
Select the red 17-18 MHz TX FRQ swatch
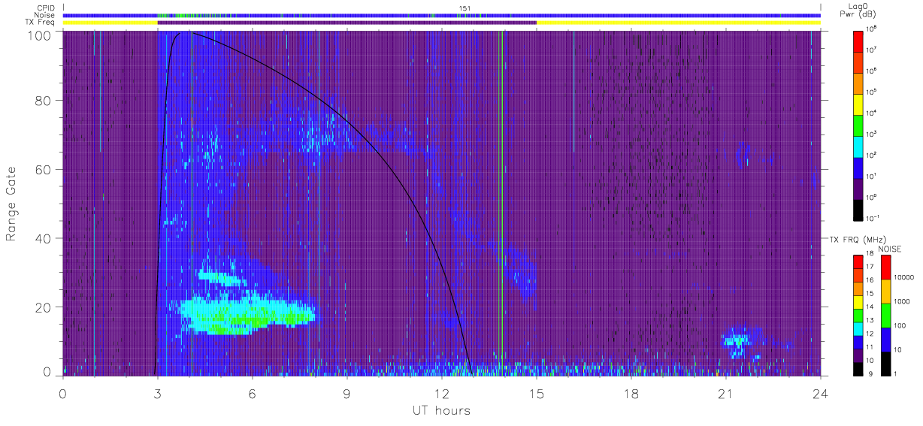point(858,261)
